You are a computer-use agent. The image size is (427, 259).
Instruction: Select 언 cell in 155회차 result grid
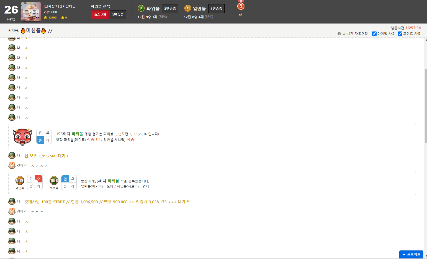coord(40,133)
